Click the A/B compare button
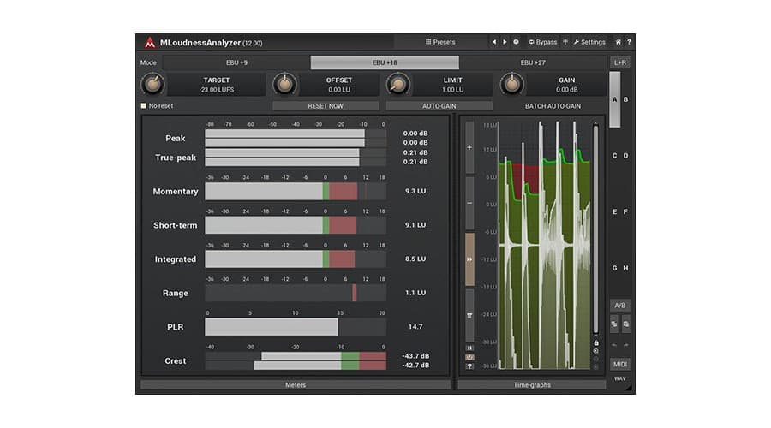Image resolution: width=771 pixels, height=428 pixels. pos(620,306)
